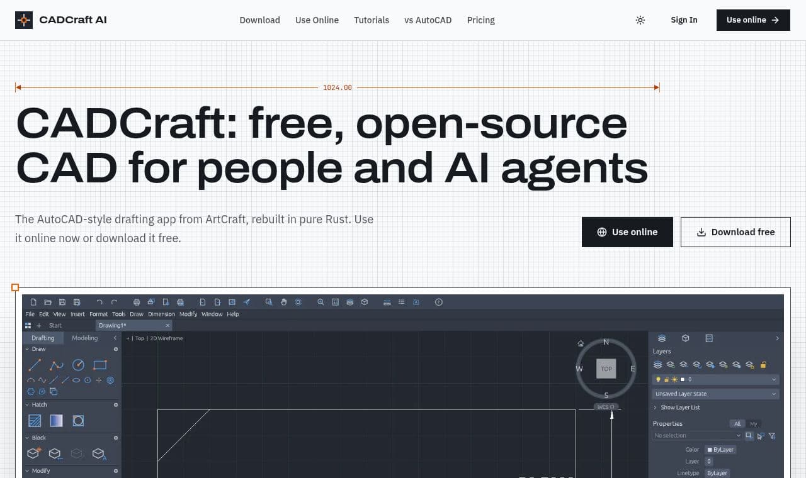806x478 pixels.
Task: Switch to the Modeling tab
Action: [85, 338]
